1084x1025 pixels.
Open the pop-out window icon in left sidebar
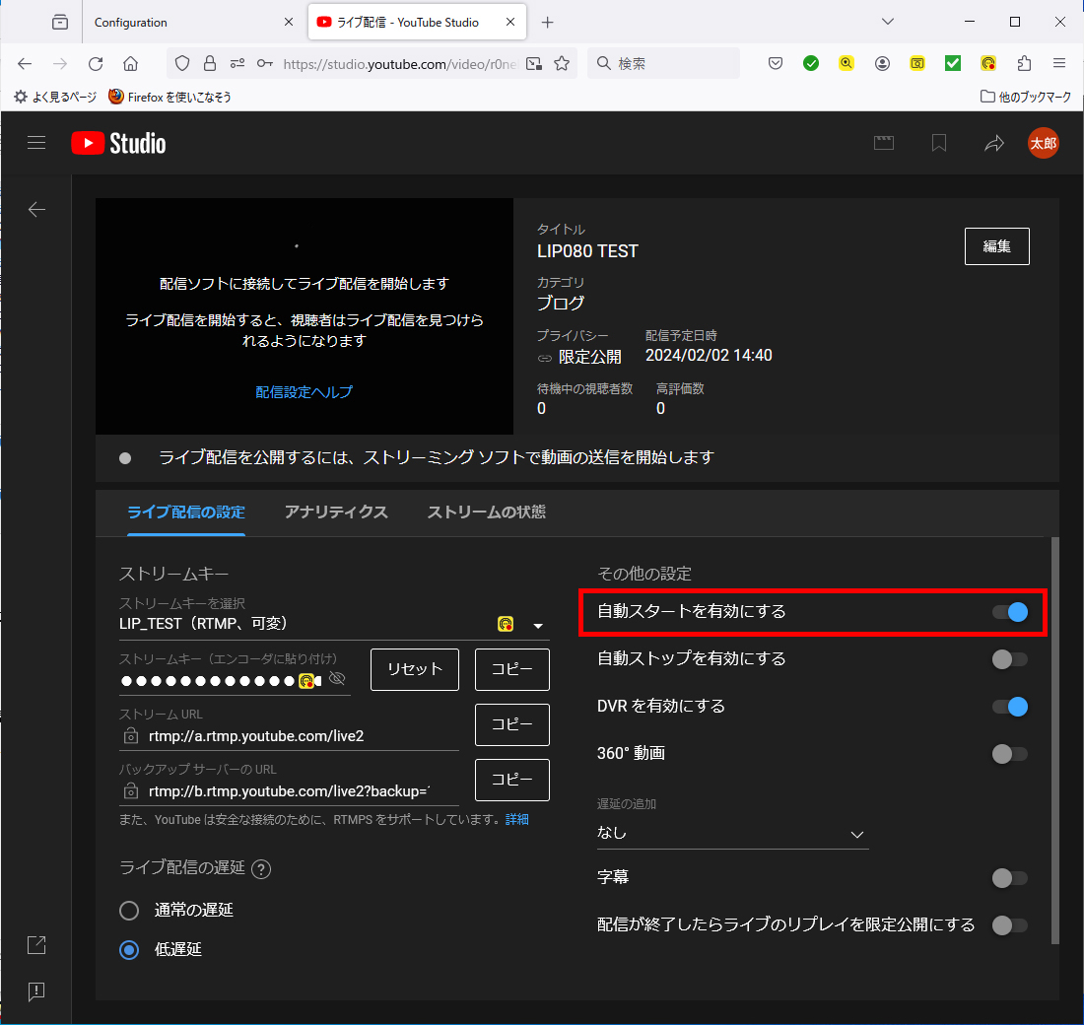(x=36, y=945)
